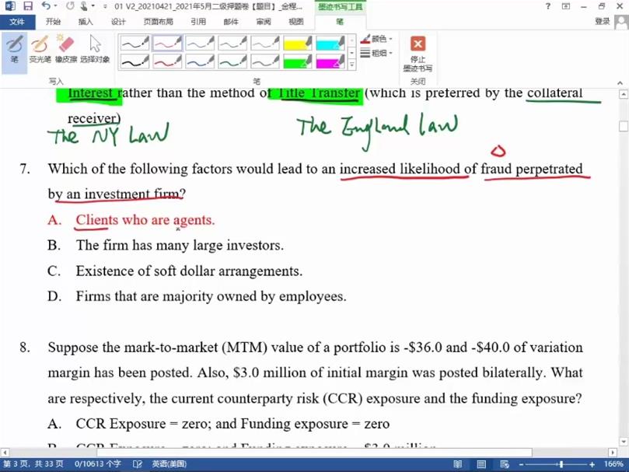Select the Pen (笔) writing tool
Viewport: 629px width, 472px height.
click(14, 49)
